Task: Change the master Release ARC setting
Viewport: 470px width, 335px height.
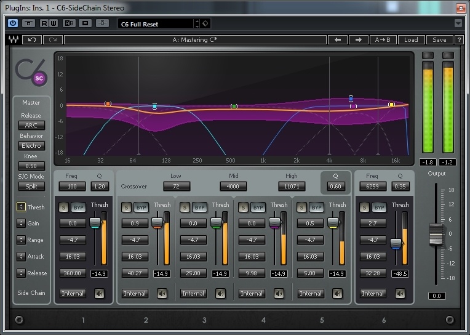Action: [31, 125]
